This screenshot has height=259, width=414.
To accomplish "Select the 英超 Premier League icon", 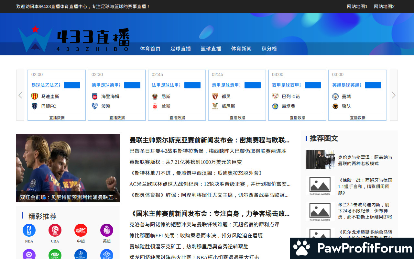I will coord(107,230).
